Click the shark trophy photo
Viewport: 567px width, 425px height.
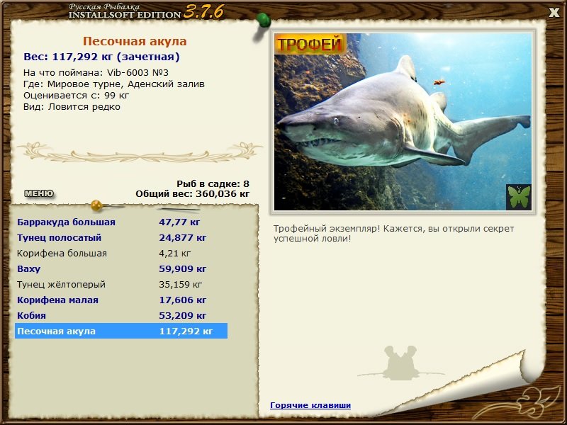(x=403, y=122)
